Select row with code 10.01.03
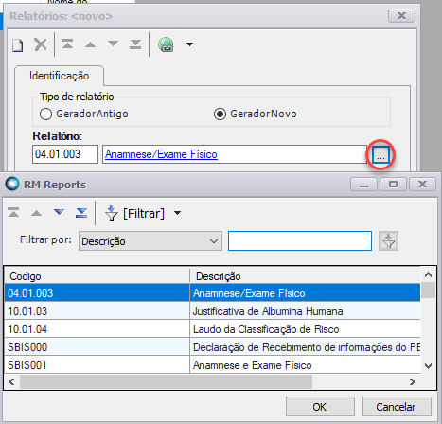The image size is (442, 424). (97, 311)
